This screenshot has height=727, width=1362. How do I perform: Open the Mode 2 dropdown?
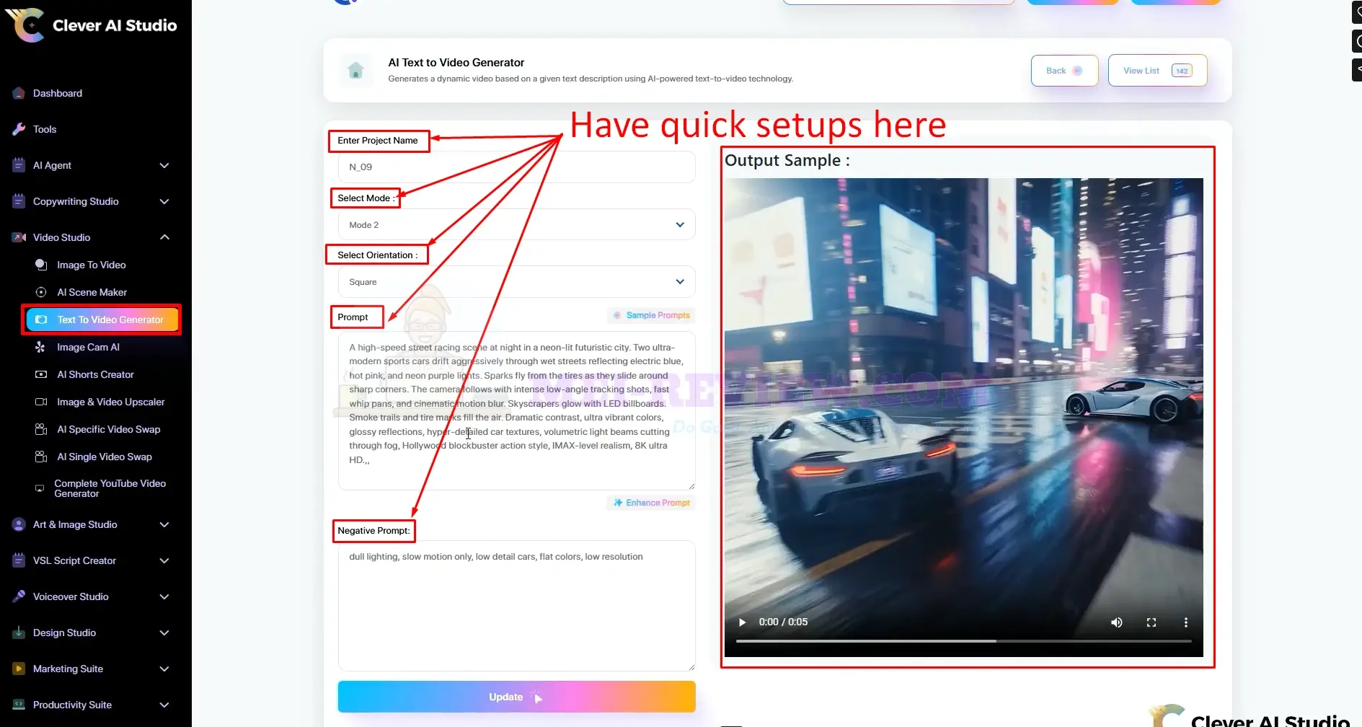[x=516, y=225]
